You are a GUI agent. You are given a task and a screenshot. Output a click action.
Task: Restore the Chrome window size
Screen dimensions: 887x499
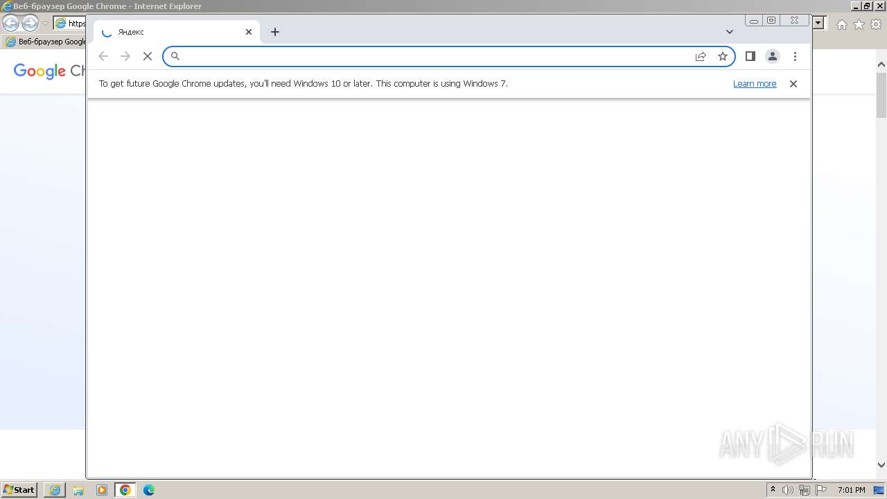click(x=771, y=21)
